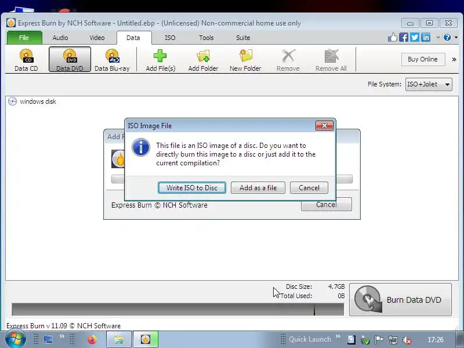This screenshot has height=348, width=464.
Task: Expand Quick Launch chevron in the taskbar
Action: click(x=338, y=336)
